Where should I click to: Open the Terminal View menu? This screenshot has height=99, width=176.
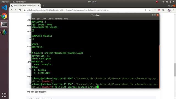pos(44,19)
